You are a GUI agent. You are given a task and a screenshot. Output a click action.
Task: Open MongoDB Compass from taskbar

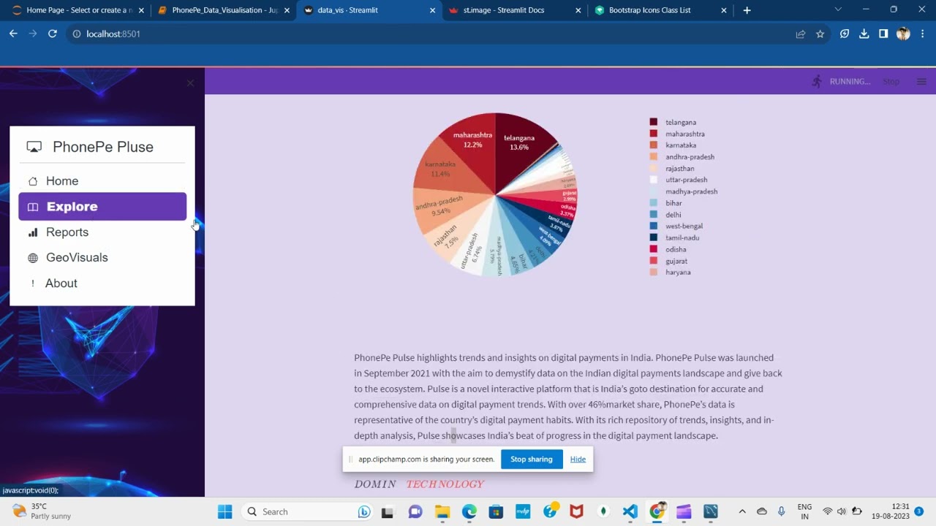tap(603, 511)
